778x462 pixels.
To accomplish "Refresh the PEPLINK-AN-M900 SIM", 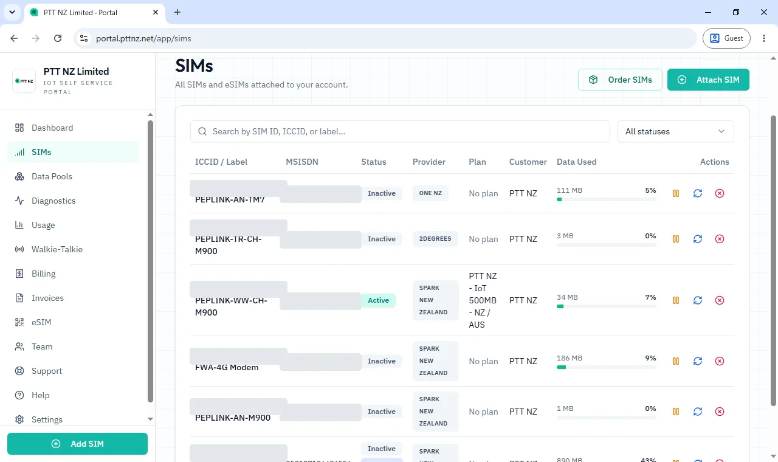I will click(698, 412).
